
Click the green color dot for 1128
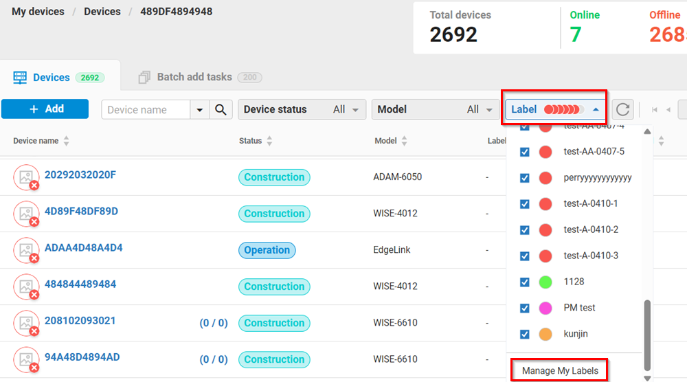tap(546, 282)
